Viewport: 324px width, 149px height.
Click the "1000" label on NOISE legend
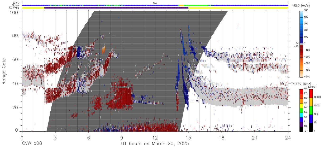[x=316, y=105]
